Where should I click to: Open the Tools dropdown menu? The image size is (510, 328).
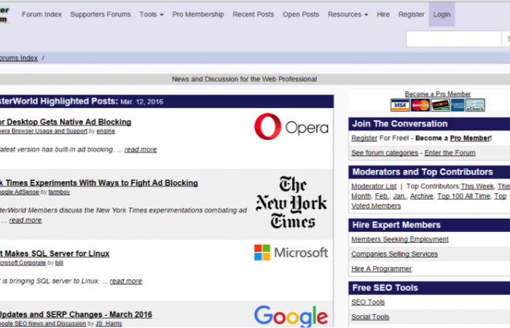[152, 15]
